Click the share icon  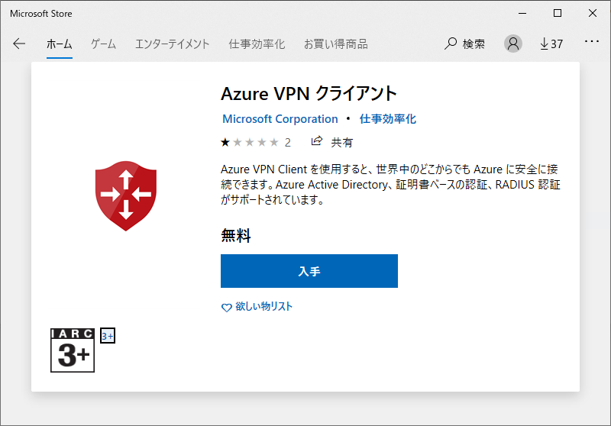[x=317, y=141]
